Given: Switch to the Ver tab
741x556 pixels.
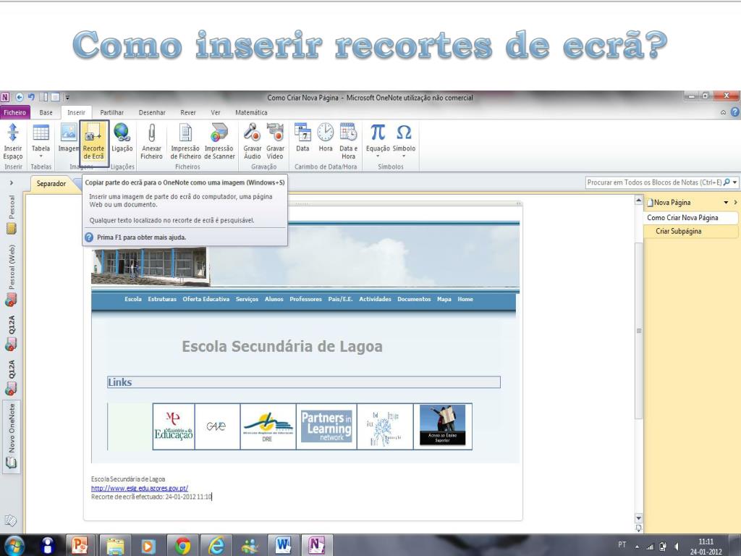Looking at the screenshot, I should tap(216, 112).
